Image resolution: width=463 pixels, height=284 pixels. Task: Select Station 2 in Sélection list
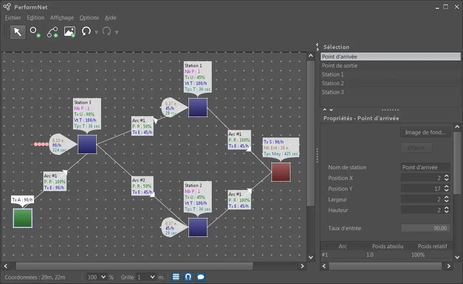click(333, 83)
